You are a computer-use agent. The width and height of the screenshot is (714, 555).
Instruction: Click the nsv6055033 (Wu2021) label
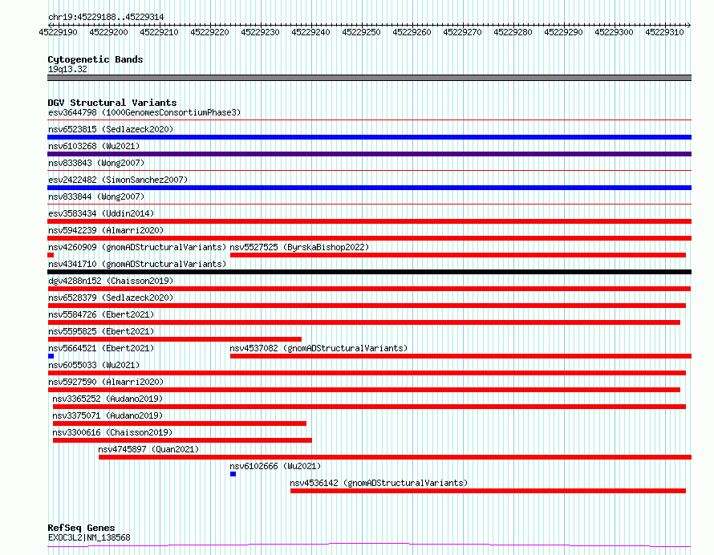click(x=94, y=365)
